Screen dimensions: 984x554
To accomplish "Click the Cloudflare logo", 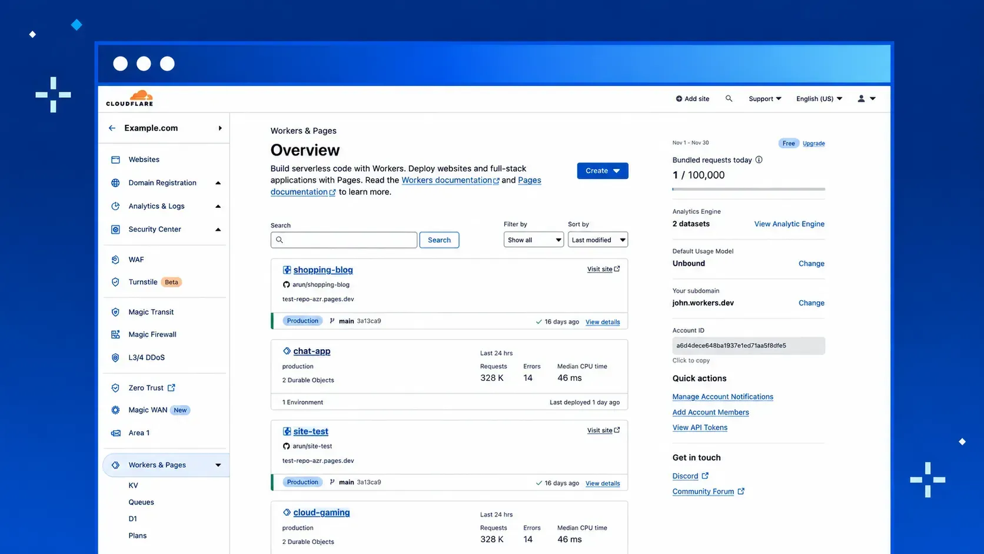I will tap(129, 98).
